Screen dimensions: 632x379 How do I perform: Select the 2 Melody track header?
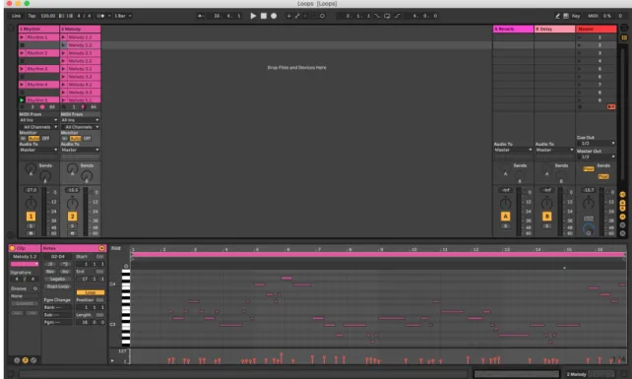(80, 29)
